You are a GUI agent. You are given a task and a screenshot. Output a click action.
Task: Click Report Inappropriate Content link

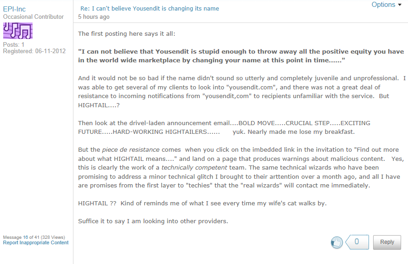(x=36, y=243)
